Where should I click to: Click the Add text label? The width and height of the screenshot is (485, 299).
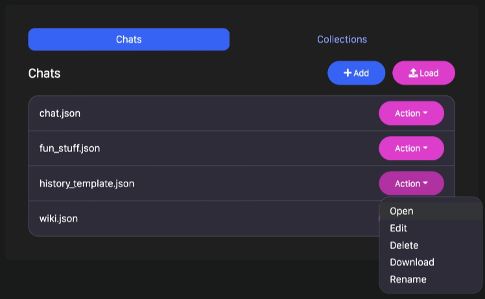361,73
